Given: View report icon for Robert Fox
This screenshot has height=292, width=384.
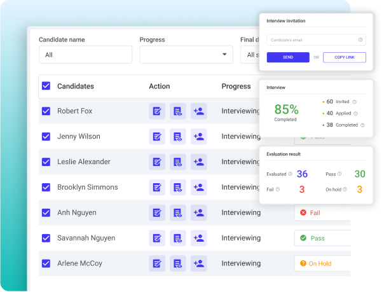Looking at the screenshot, I should [x=178, y=111].
